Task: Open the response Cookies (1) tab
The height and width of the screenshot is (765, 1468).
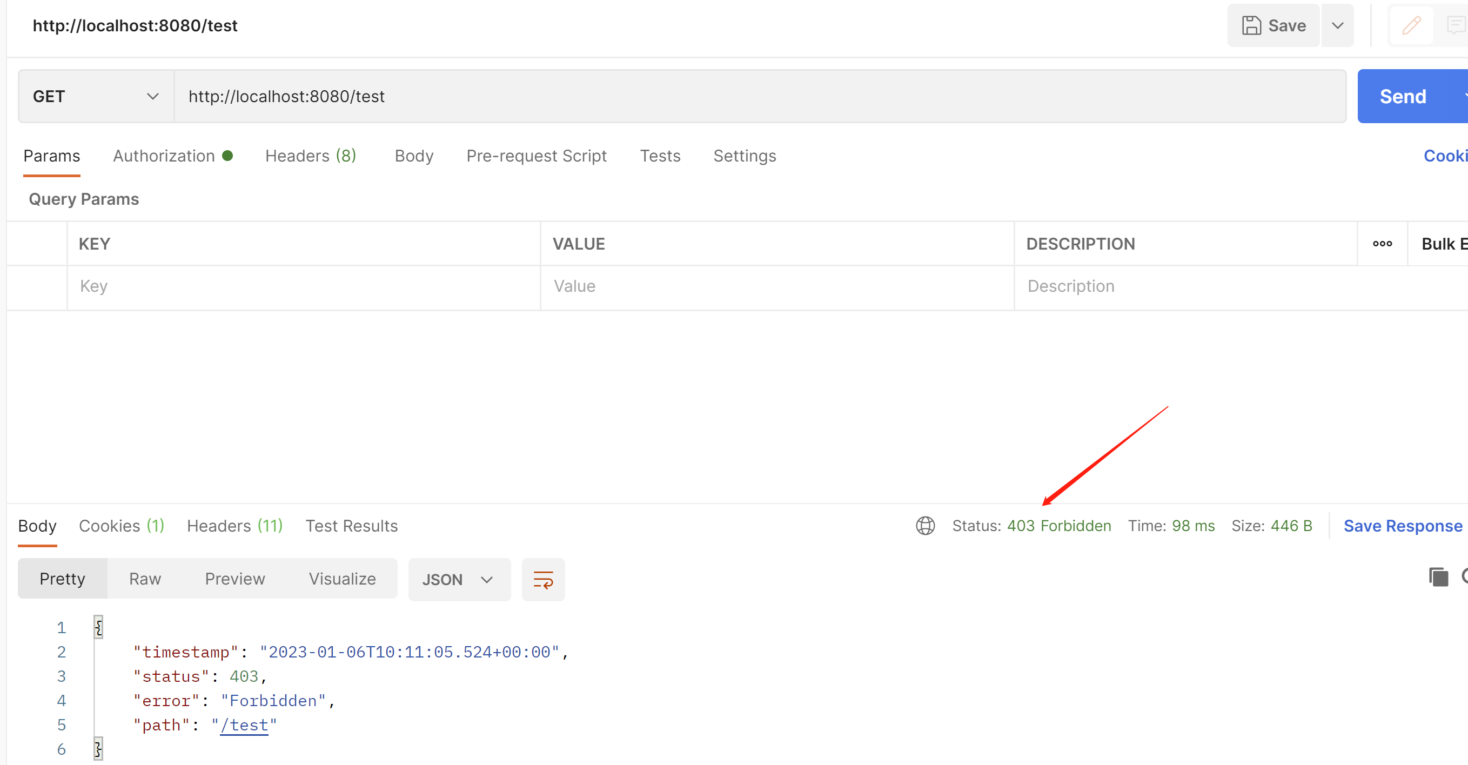Action: [122, 525]
